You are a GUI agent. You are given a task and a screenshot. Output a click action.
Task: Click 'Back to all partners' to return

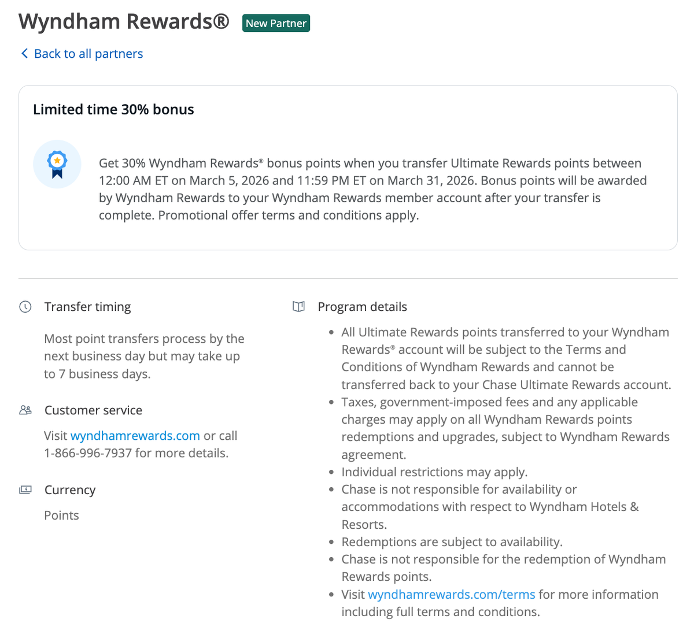coord(88,53)
